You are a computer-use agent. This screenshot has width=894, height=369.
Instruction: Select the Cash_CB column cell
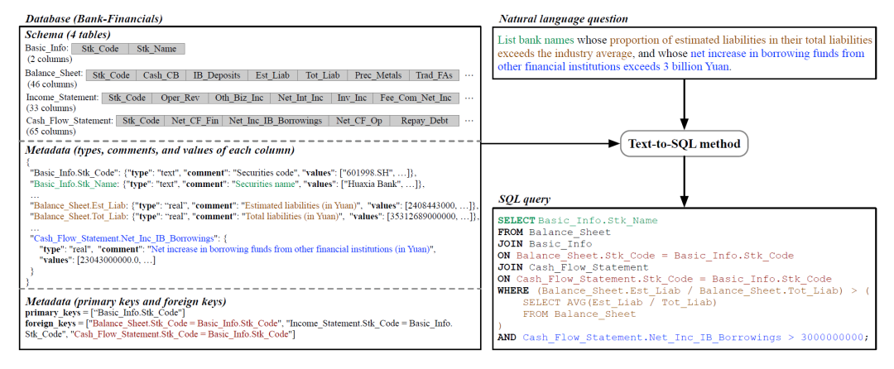click(x=160, y=75)
